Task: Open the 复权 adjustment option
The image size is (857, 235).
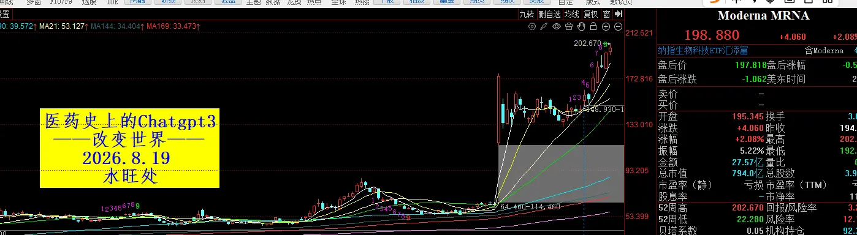Action: click(591, 13)
